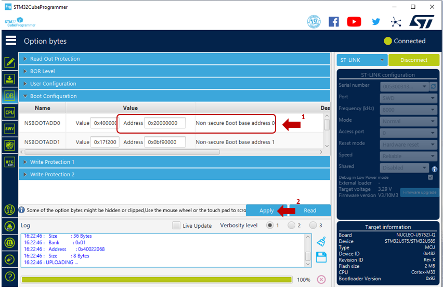Open the hamburger menu icon
The width and height of the screenshot is (443, 288).
[x=11, y=41]
